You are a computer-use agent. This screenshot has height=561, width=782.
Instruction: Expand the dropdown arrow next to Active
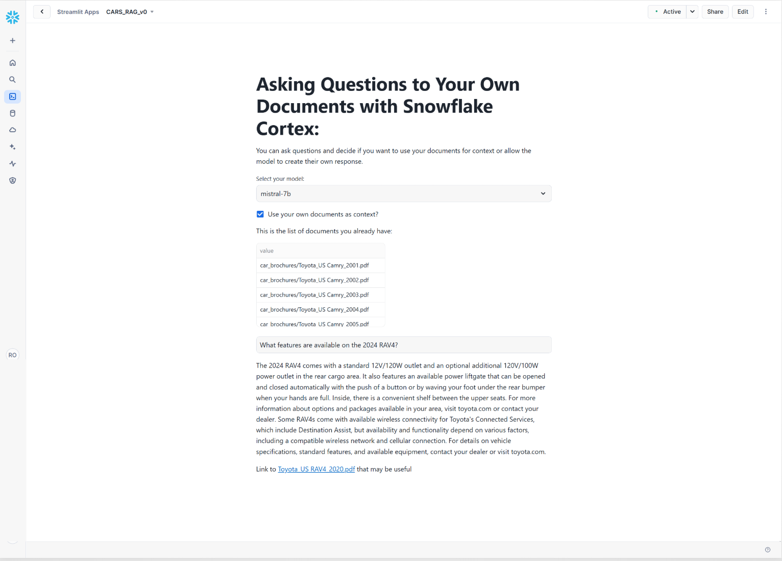(692, 12)
